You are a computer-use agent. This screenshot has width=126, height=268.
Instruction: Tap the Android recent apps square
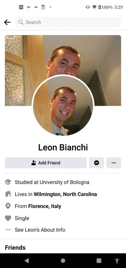click(99, 261)
